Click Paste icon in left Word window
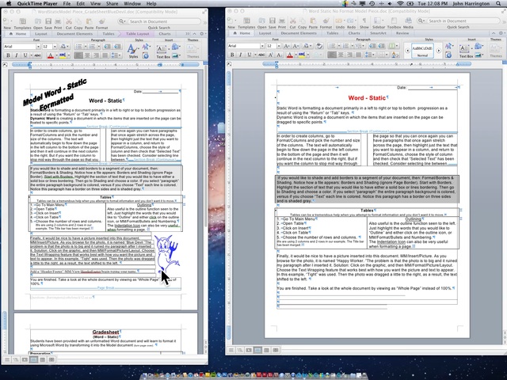Screen dimensions: 507x380 [x=89, y=21]
